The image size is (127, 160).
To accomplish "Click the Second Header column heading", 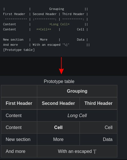I will coord(58,103).
